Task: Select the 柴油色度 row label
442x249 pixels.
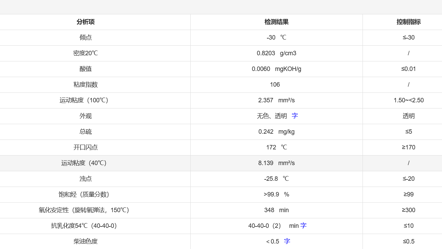Action: click(86, 241)
